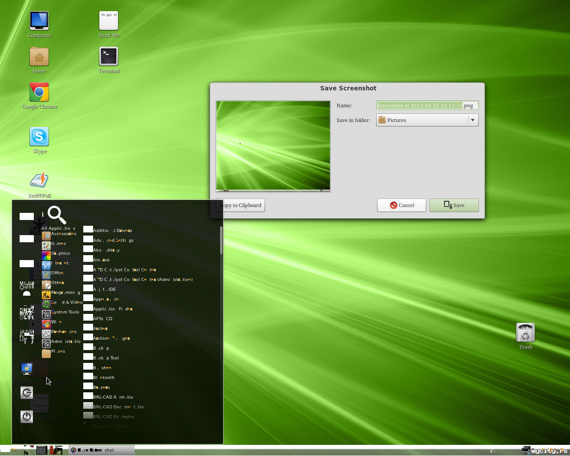Open the Read Me file icon

(109, 21)
